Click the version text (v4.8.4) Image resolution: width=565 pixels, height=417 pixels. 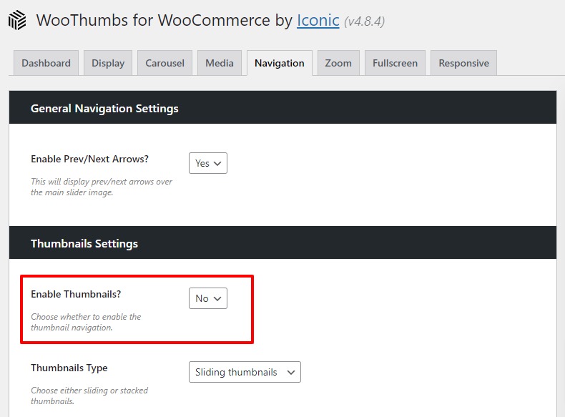364,21
